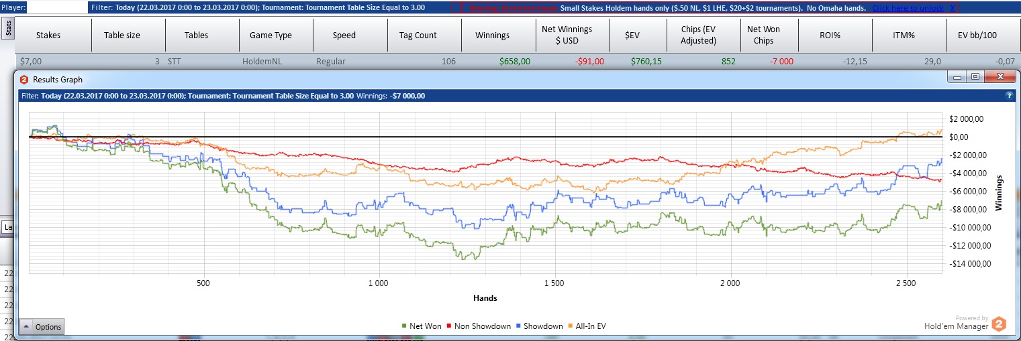Maximize the Results Graph window
The image size is (1021, 341).
975,77
